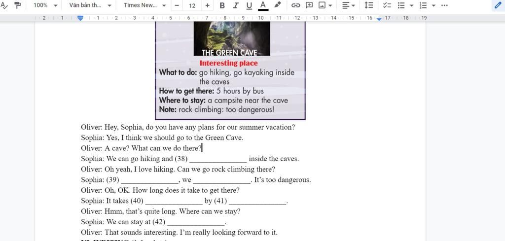Toggle bold formatting
Image resolution: width=505 pixels, height=241 pixels.
(x=222, y=5)
